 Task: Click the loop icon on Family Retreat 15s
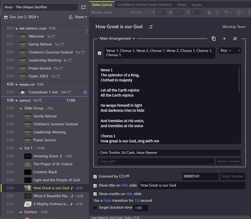point(62,44)
